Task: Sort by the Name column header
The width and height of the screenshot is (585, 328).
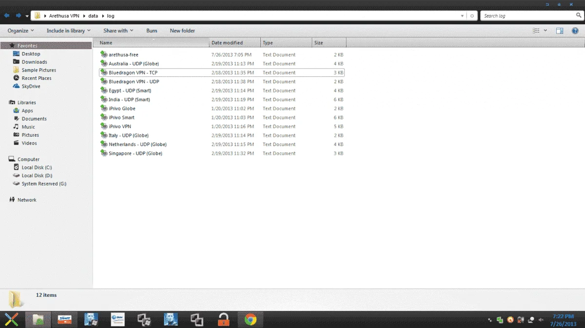Action: click(151, 43)
